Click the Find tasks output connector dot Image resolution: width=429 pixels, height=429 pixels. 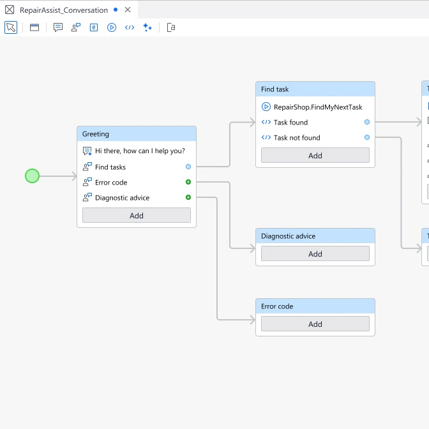click(188, 167)
